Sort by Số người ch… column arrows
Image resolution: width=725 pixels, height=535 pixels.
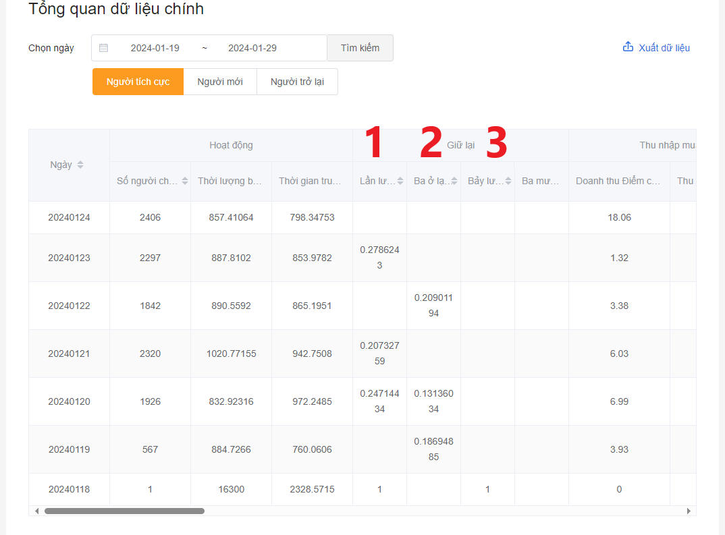185,181
